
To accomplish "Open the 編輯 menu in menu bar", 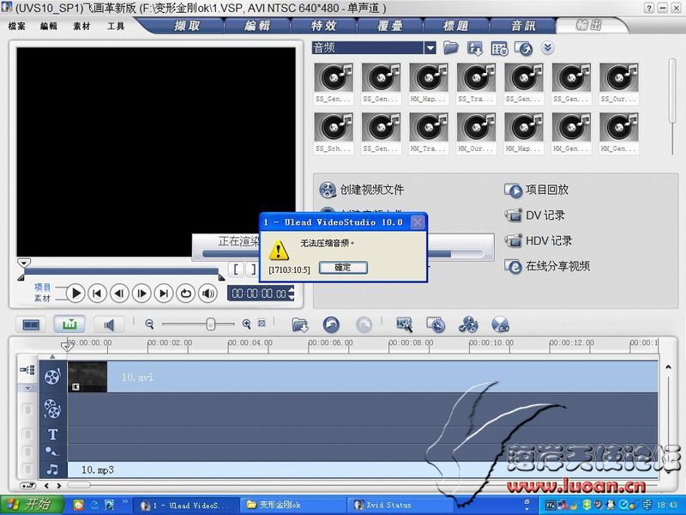I will pyautogui.click(x=49, y=27).
